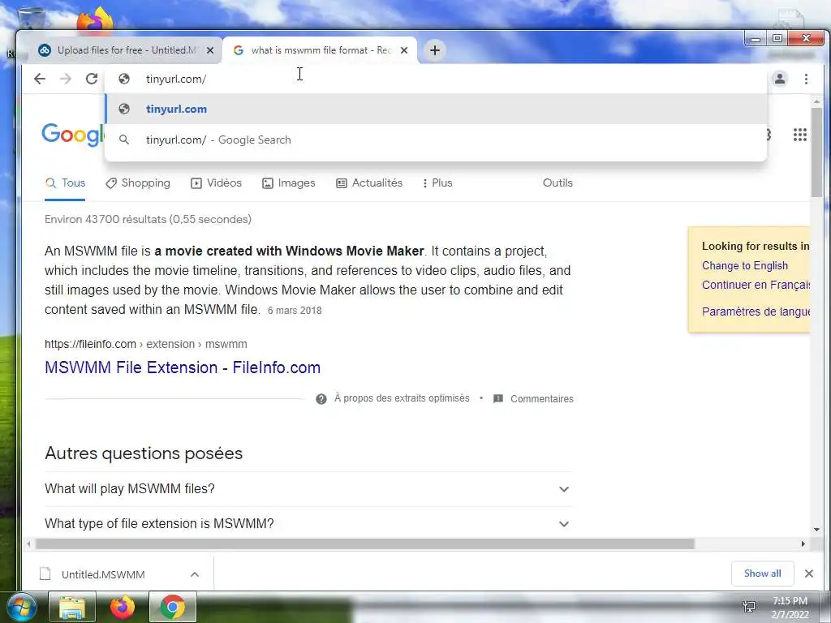831x623 pixels.
Task: Open 'Paramètres de langue' link
Action: (756, 311)
